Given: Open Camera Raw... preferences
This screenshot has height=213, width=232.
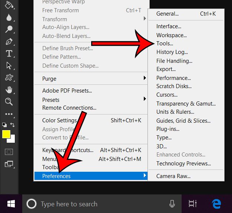Looking at the screenshot, I should [x=173, y=176].
